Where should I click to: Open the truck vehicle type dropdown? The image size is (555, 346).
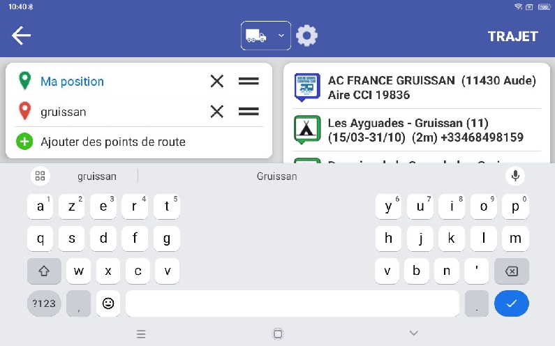pos(265,36)
